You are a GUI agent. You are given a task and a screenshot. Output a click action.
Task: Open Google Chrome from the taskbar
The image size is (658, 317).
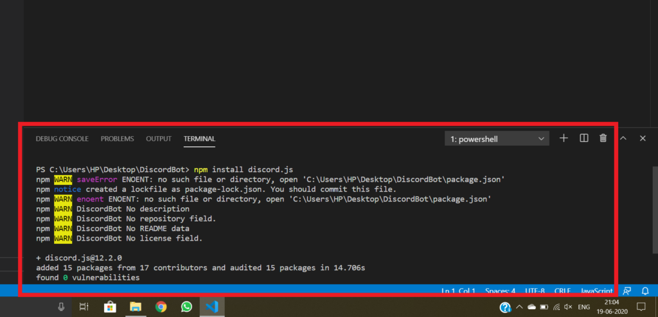pos(161,307)
